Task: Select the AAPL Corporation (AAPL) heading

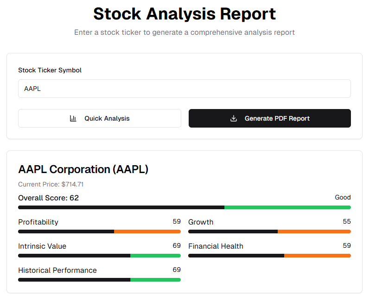Action: pyautogui.click(x=83, y=169)
